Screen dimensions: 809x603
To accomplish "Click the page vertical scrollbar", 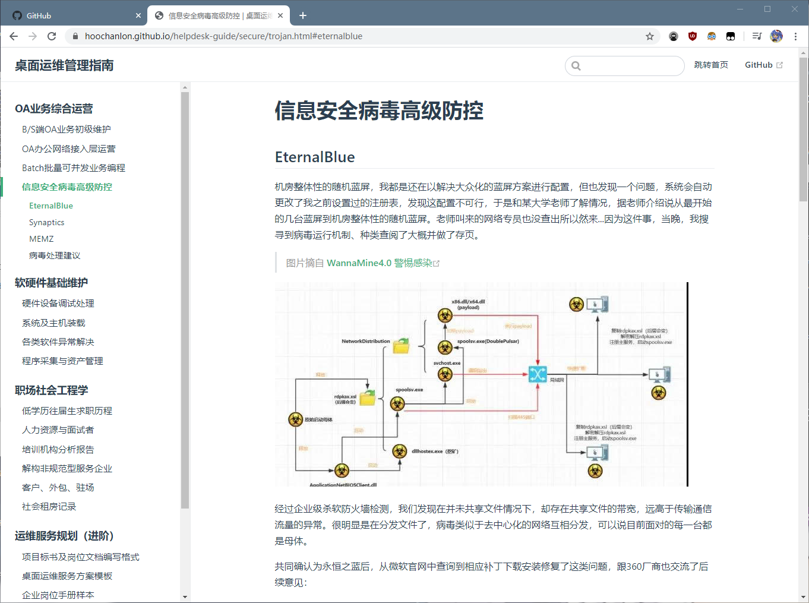I will point(804,130).
